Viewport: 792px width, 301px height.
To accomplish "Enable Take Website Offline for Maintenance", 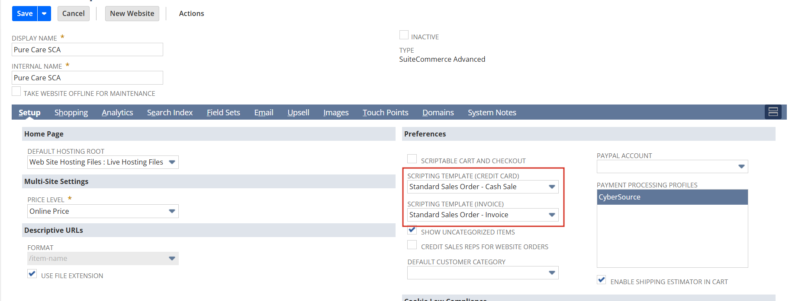I will coord(16,92).
